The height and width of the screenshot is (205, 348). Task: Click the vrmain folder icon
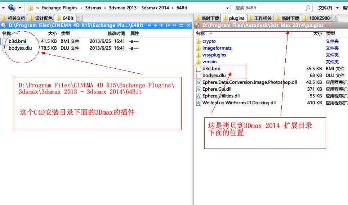[198, 62]
